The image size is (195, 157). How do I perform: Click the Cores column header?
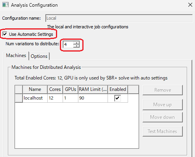pyautogui.click(x=55, y=89)
